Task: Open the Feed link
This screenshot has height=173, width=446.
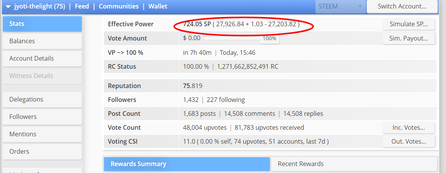Action: (82, 6)
